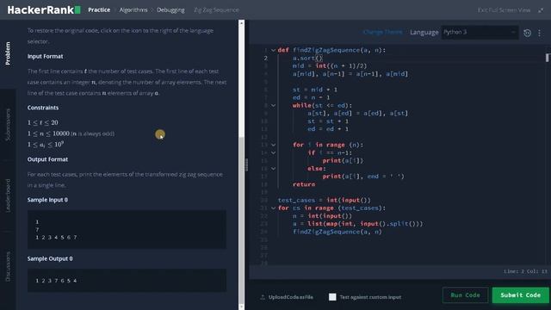Open the editor more options menu

[540, 33]
